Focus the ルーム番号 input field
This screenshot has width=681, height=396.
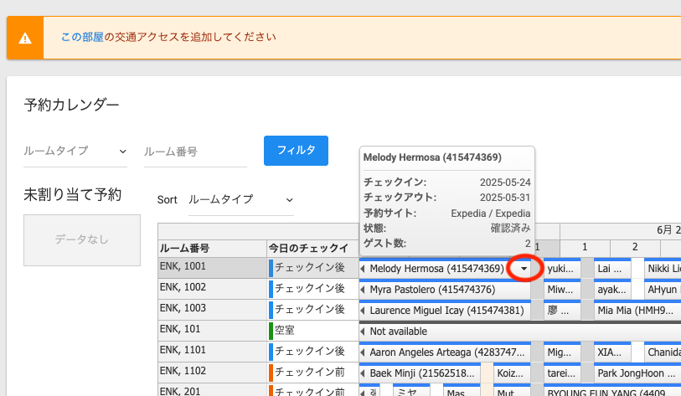pyautogui.click(x=195, y=152)
